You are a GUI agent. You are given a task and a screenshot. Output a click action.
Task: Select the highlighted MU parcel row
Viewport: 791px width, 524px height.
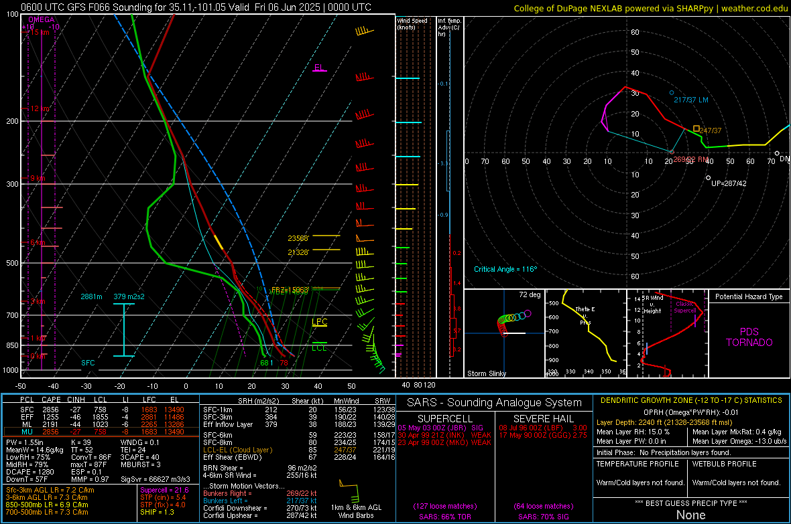point(101,432)
